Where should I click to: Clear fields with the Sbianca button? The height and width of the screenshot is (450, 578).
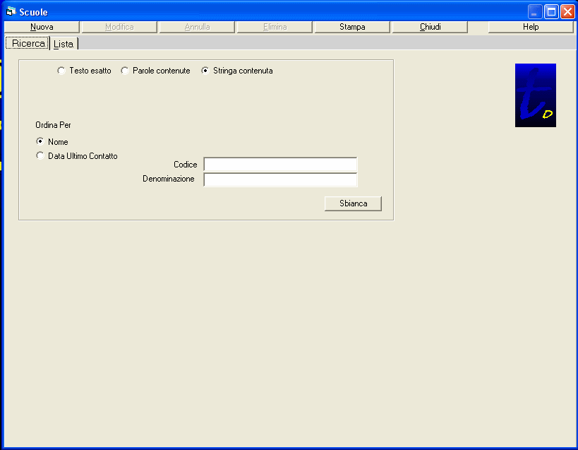pyautogui.click(x=353, y=203)
